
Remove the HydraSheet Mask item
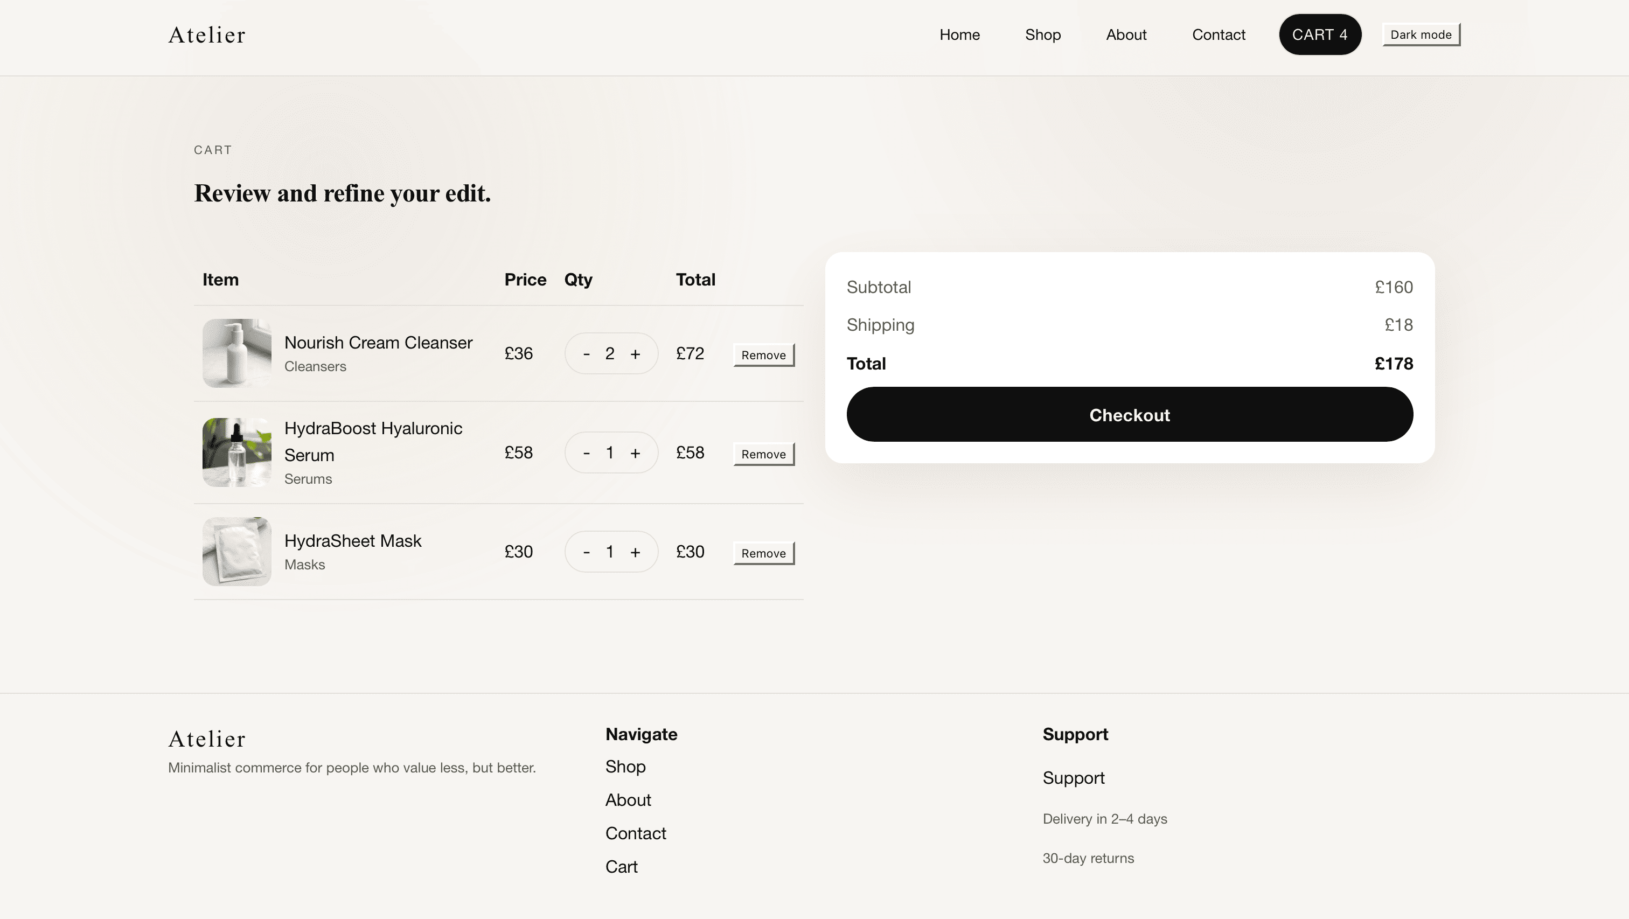tap(763, 553)
